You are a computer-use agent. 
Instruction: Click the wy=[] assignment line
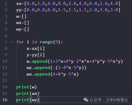[23, 29]
